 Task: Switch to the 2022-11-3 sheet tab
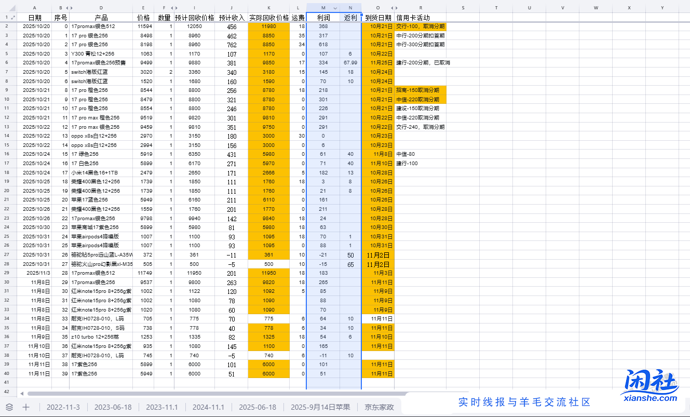tap(63, 407)
